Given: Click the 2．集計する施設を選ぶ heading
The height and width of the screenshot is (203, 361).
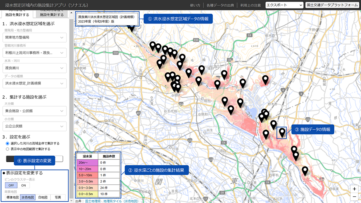Looking at the screenshot, I should (x=24, y=97).
